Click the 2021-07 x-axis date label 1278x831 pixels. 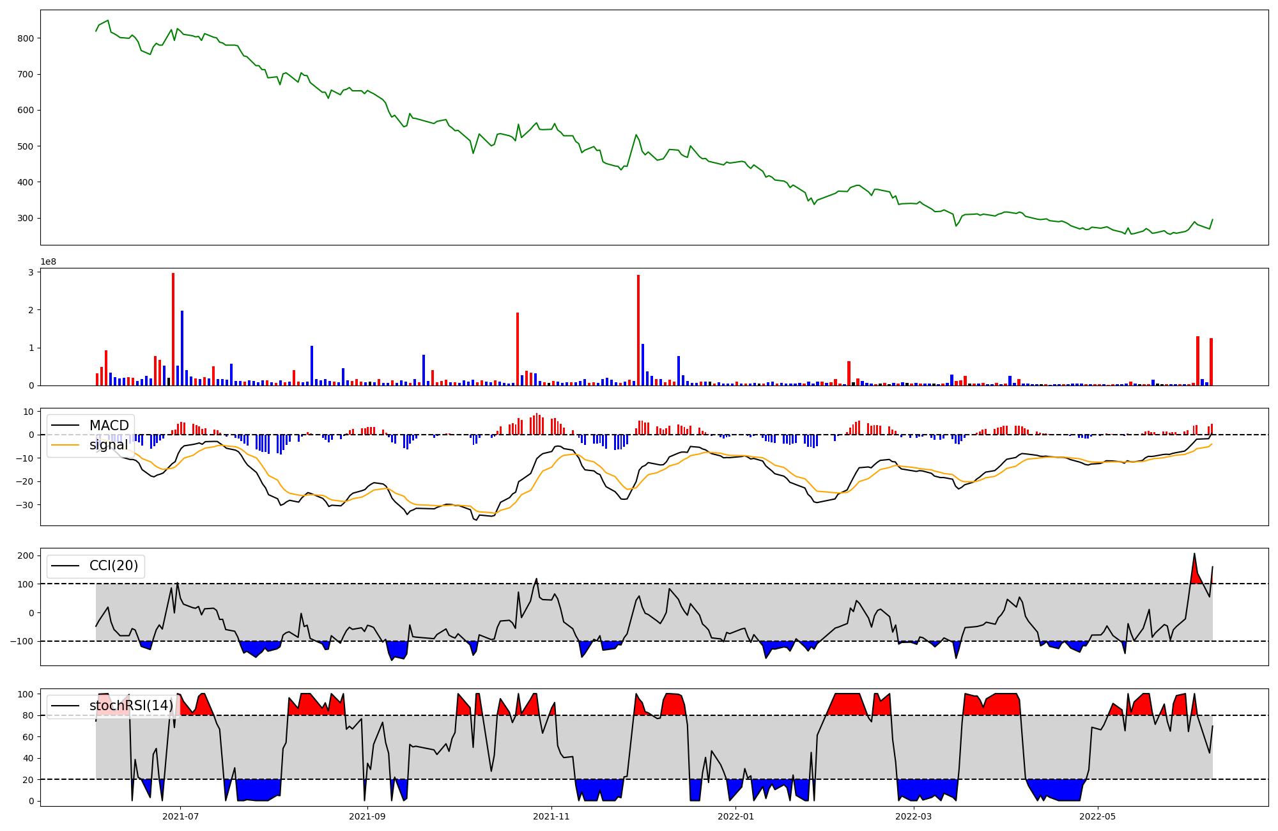point(180,816)
